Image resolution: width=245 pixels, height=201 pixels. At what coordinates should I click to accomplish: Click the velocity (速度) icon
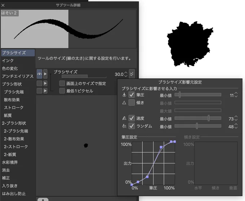(124, 118)
